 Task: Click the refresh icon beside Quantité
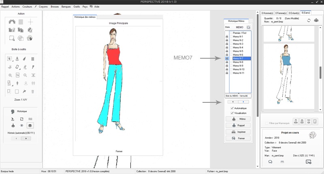tap(309, 20)
